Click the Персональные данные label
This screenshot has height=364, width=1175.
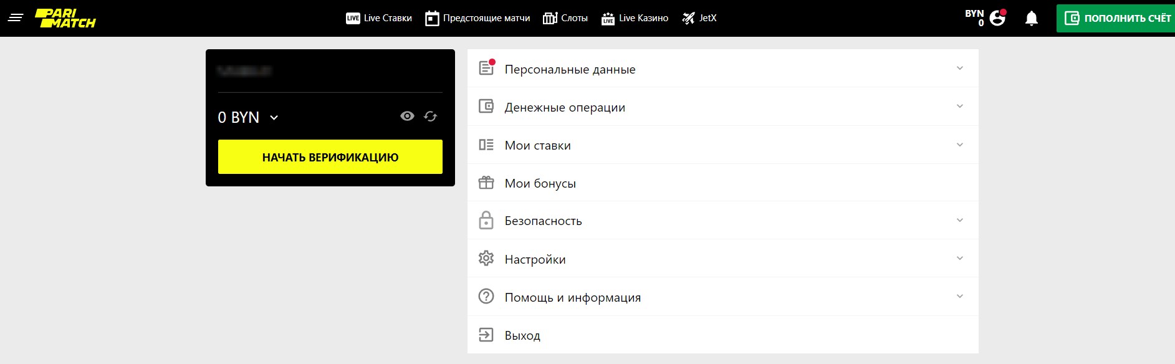570,69
